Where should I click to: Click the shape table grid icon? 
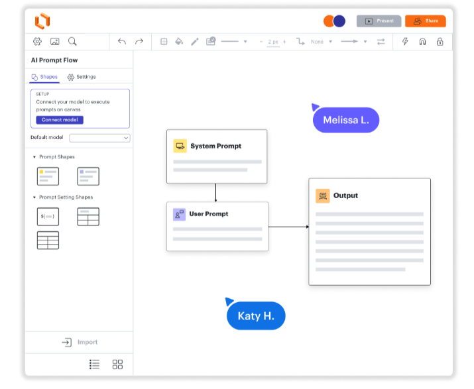click(x=164, y=41)
